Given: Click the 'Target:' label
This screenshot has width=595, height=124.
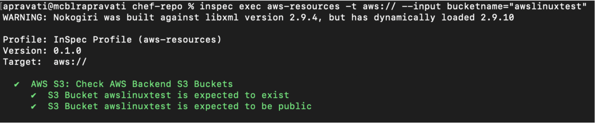Looking at the screenshot, I should pyautogui.click(x=22, y=62).
